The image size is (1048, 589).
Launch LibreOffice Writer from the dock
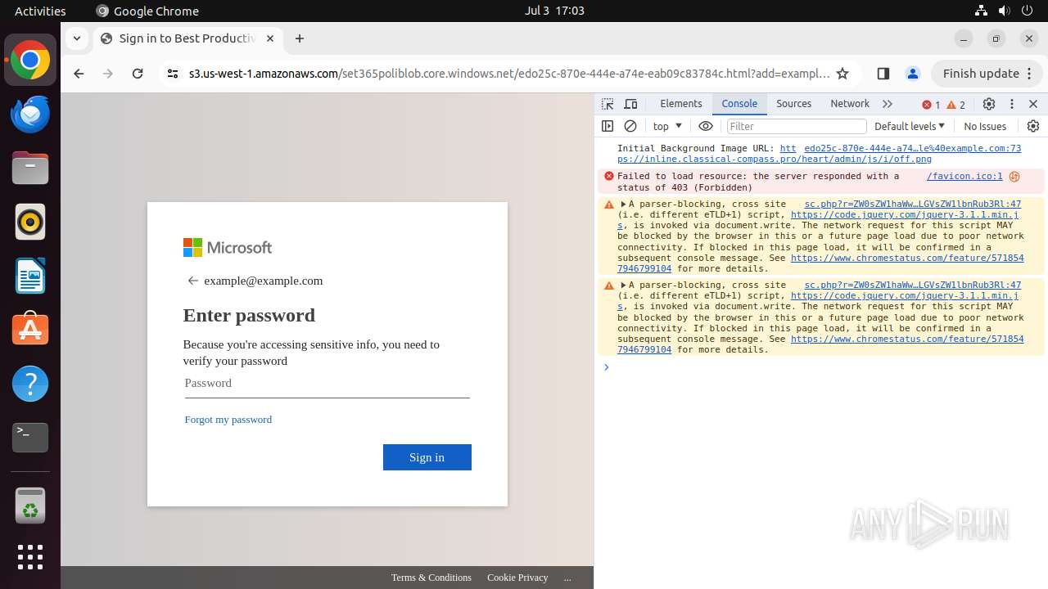click(x=30, y=276)
